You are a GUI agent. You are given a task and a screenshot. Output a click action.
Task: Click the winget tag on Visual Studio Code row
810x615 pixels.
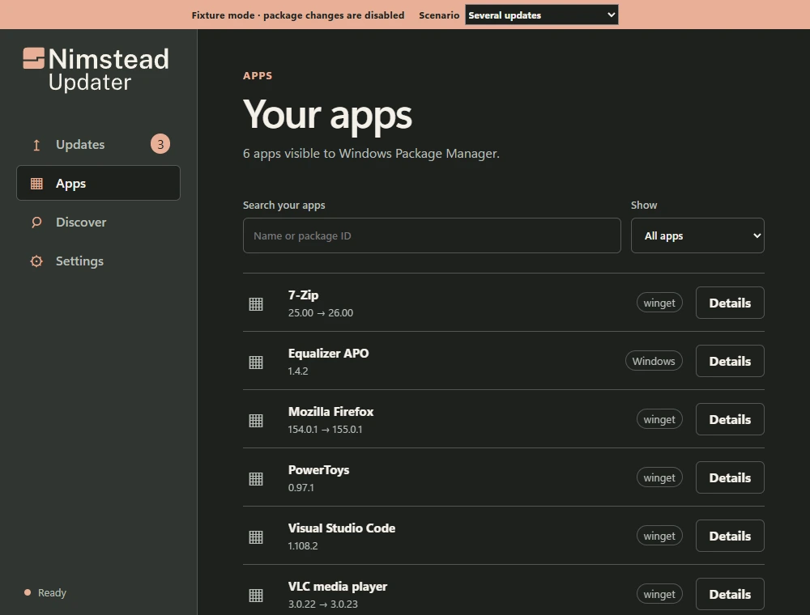pyautogui.click(x=659, y=536)
